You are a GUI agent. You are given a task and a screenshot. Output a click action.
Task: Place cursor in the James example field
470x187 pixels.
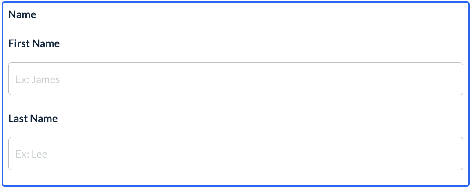click(235, 79)
